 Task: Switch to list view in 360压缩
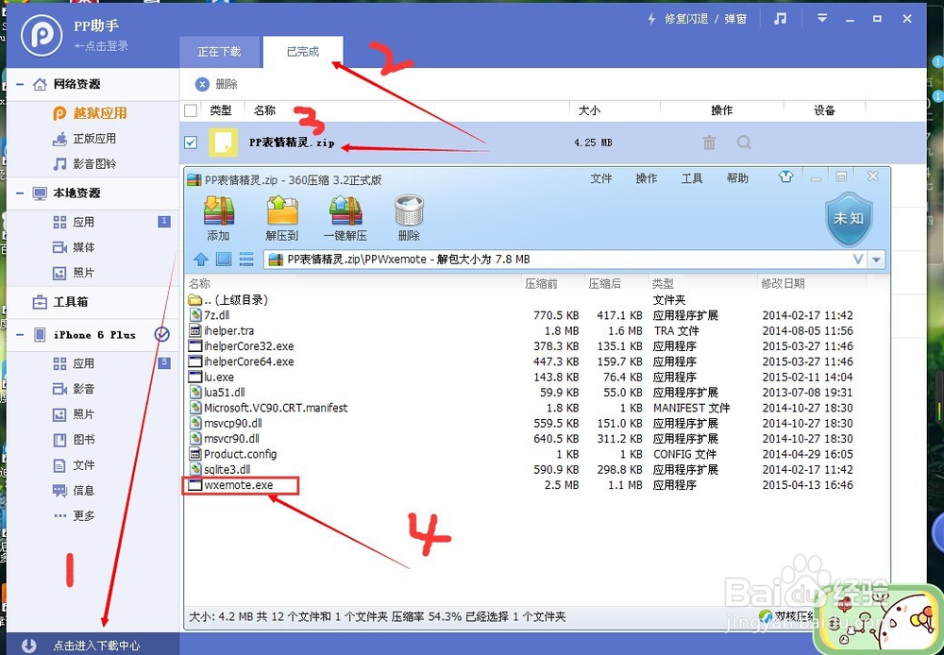click(246, 260)
